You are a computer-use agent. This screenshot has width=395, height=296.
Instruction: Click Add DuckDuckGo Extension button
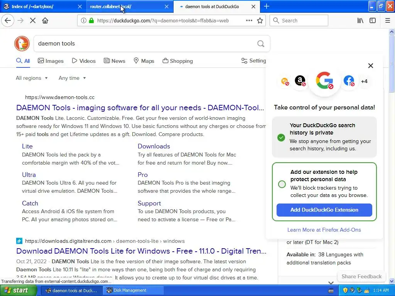pos(324,210)
